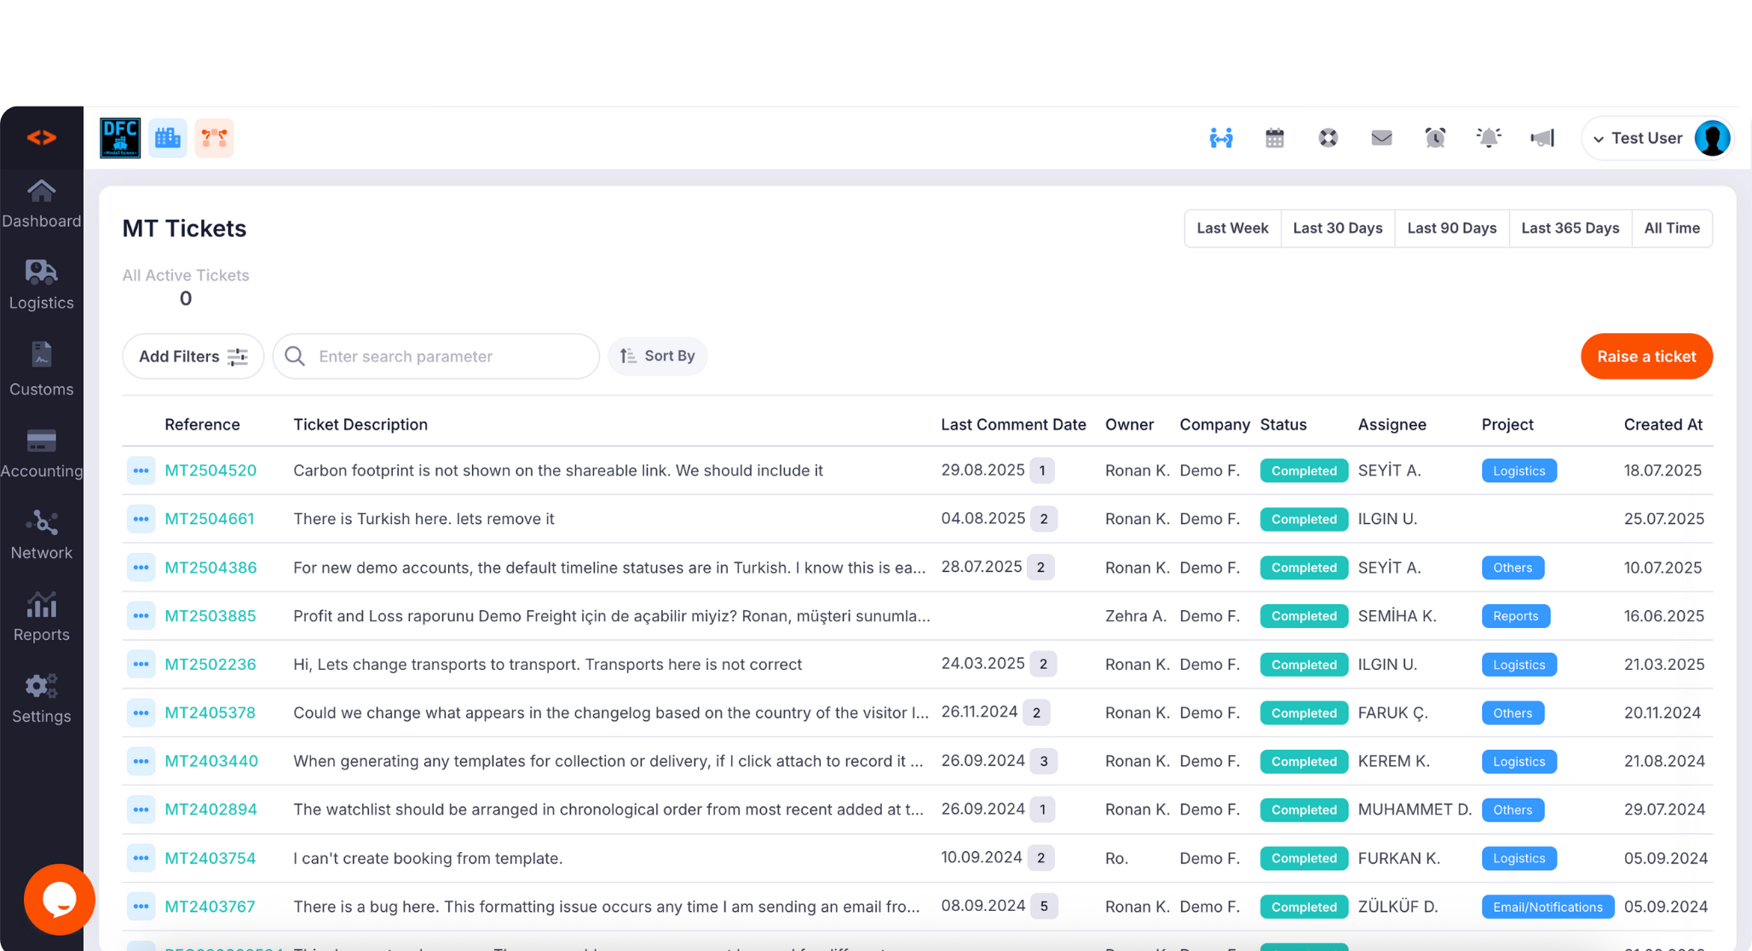The height and width of the screenshot is (951, 1752).
Task: Expand the Add Filters panel
Action: point(193,356)
